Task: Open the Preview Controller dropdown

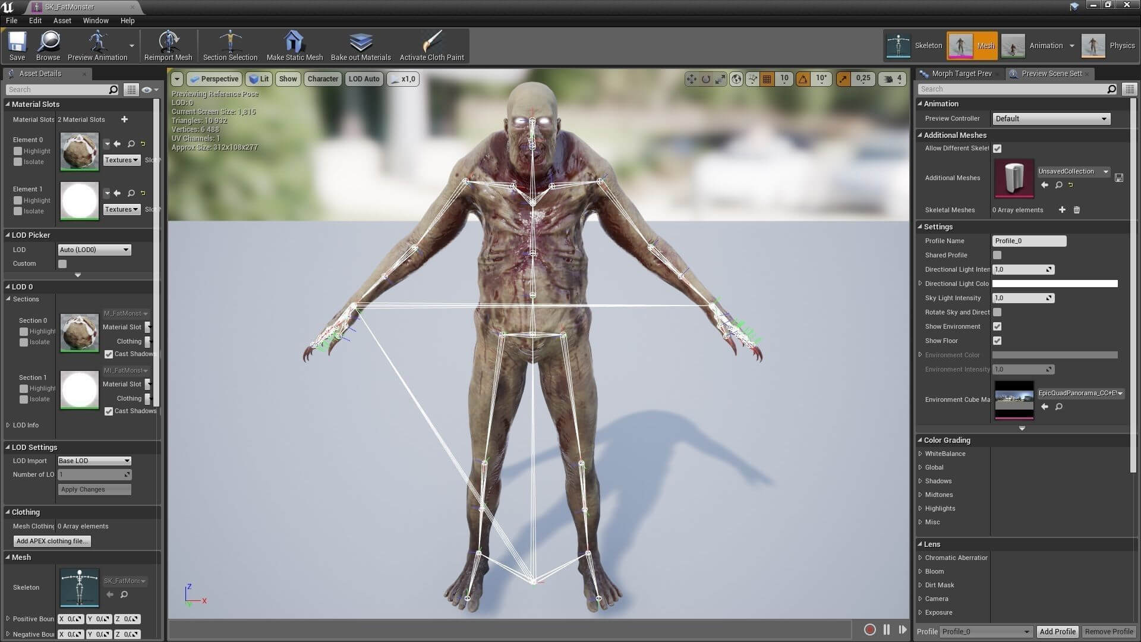Action: [x=1051, y=119]
